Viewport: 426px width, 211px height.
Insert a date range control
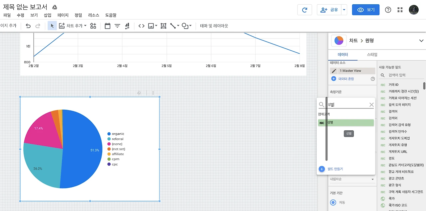(x=107, y=26)
